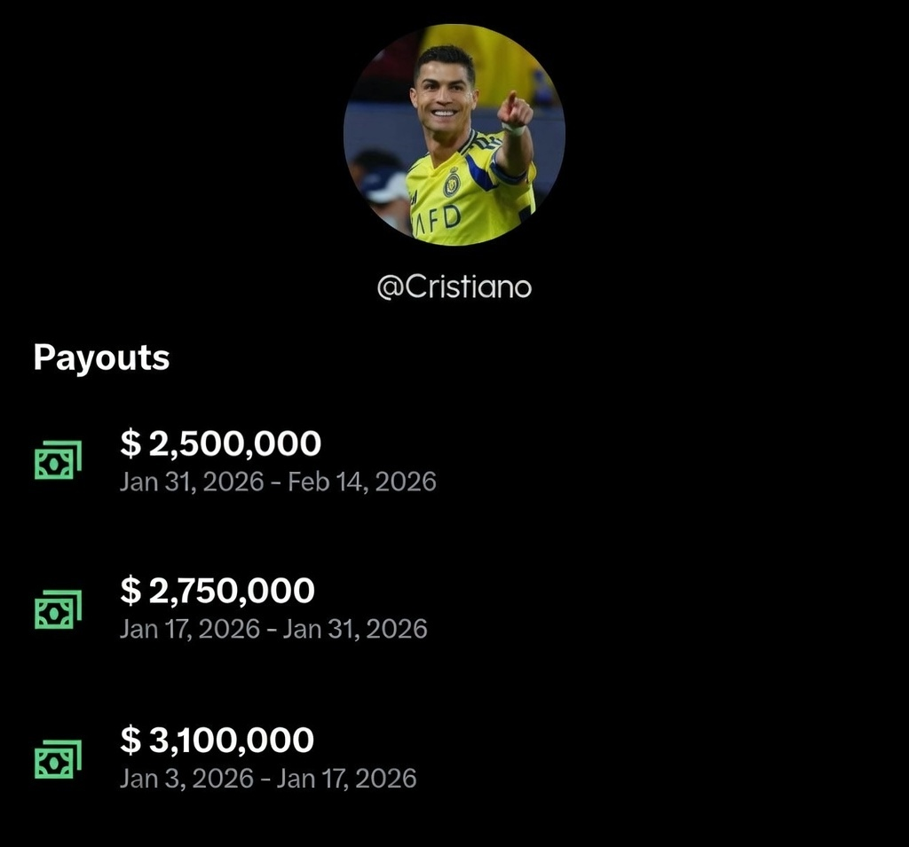Click the green cash icon beside $2,500,000
909x847 pixels.
coord(58,460)
